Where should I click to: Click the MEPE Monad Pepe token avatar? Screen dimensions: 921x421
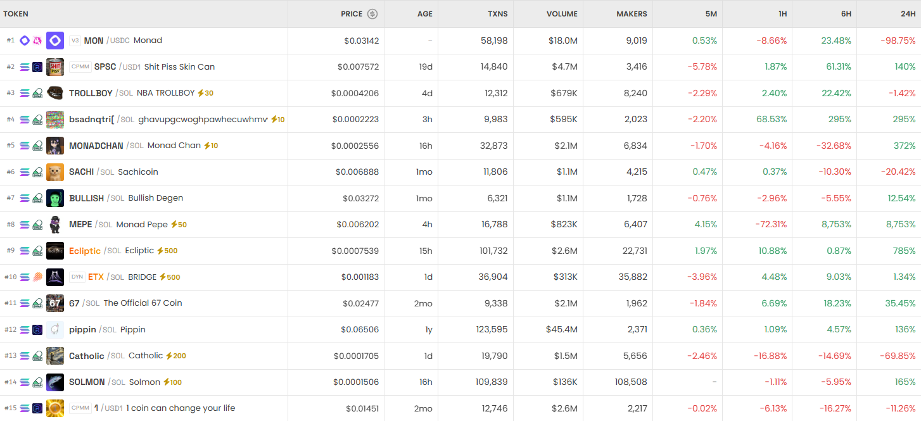pos(55,225)
